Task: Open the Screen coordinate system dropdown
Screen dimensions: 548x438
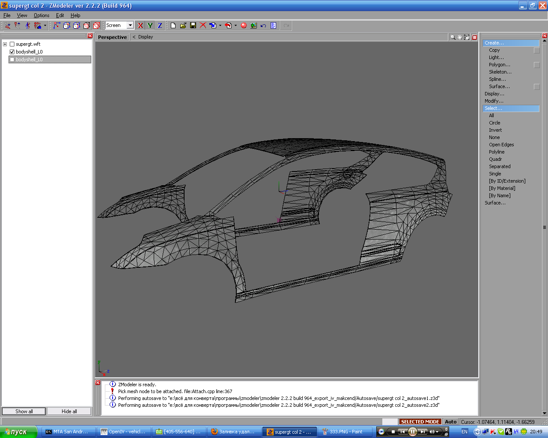Action: coord(130,25)
